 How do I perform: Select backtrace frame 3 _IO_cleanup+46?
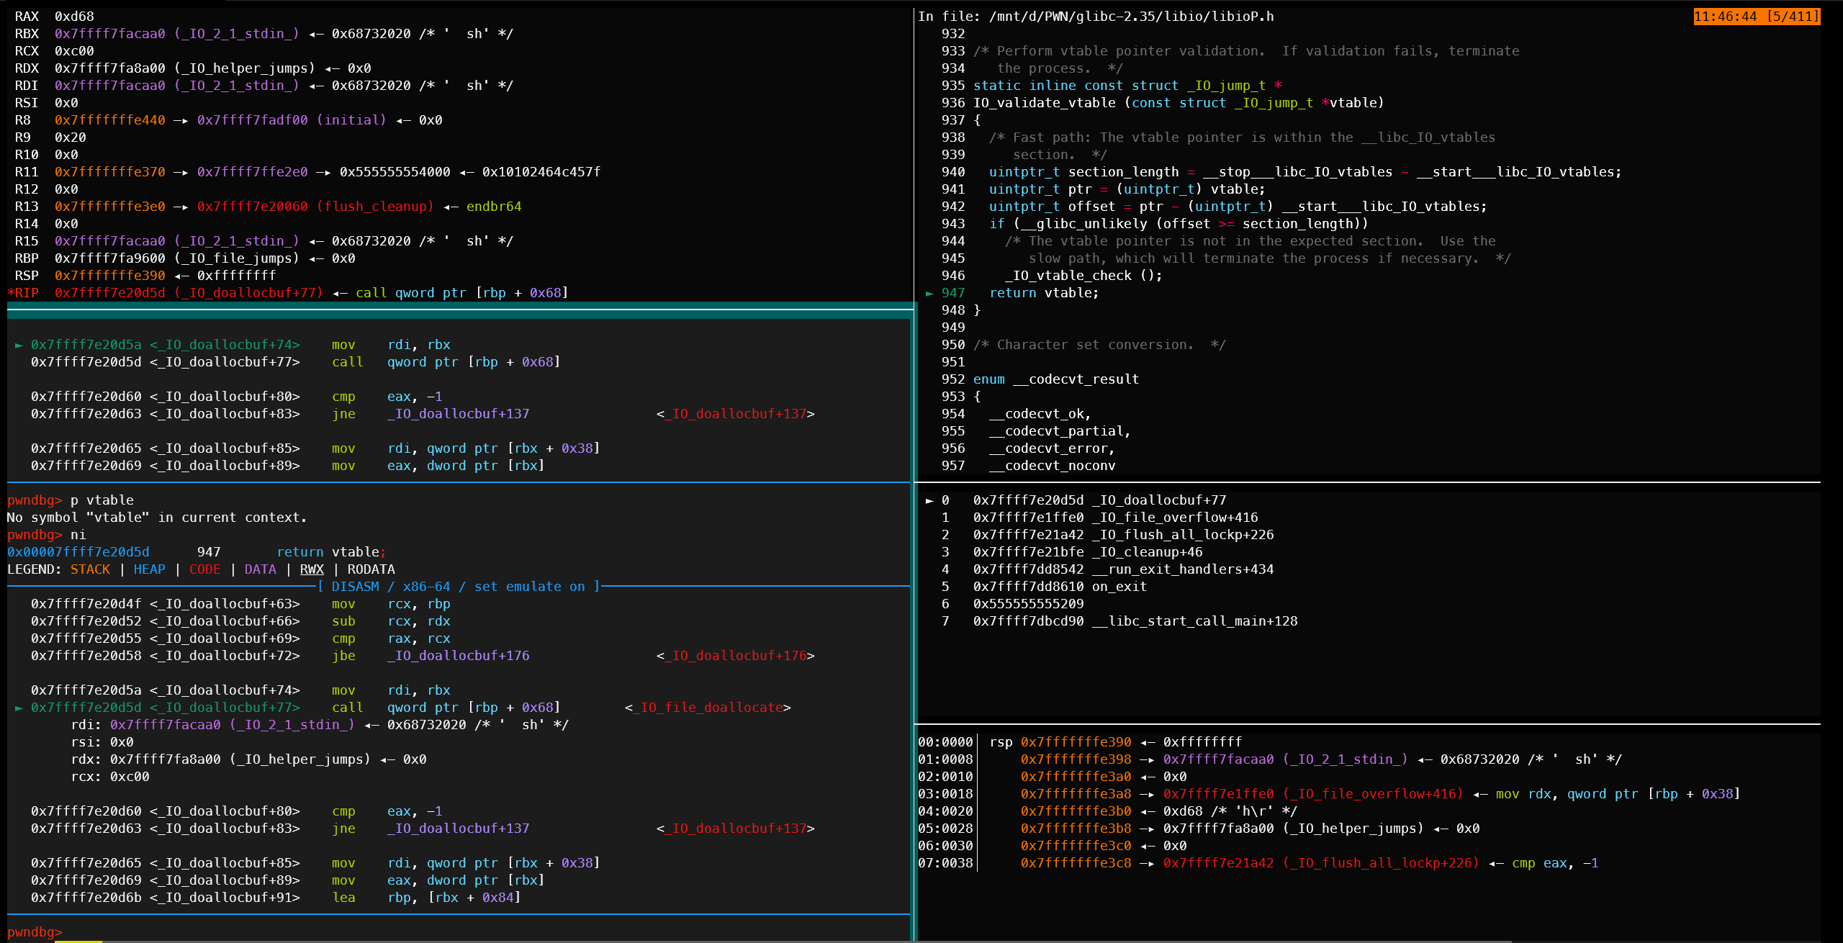[1148, 552]
